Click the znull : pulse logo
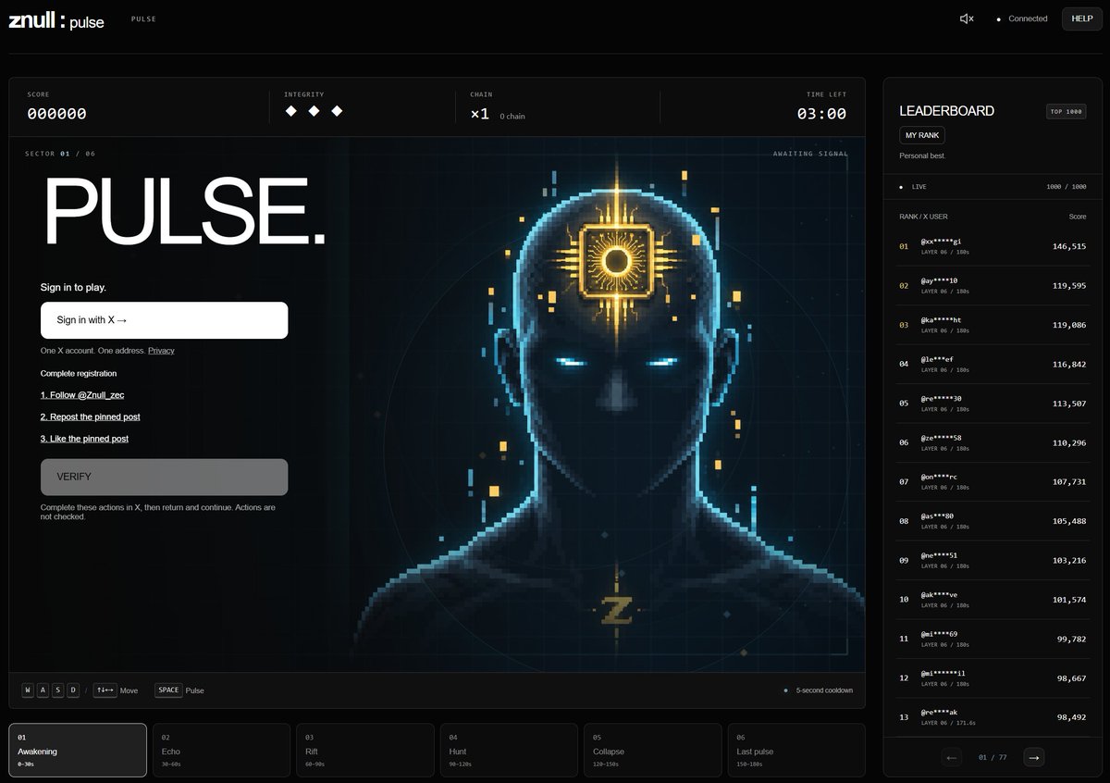Image resolution: width=1110 pixels, height=783 pixels. [56, 20]
